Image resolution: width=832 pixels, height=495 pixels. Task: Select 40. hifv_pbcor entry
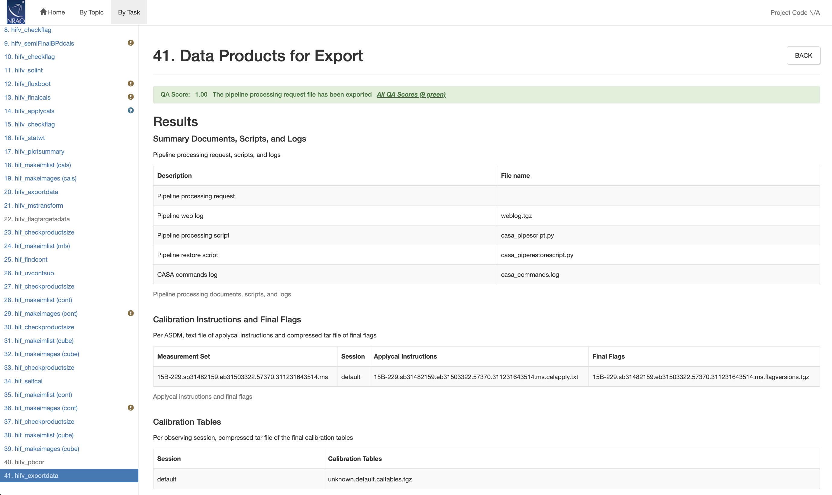click(24, 462)
